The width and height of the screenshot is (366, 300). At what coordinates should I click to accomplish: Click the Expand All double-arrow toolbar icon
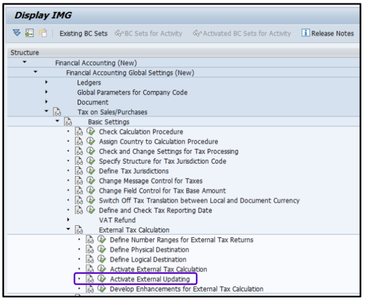click(17, 33)
